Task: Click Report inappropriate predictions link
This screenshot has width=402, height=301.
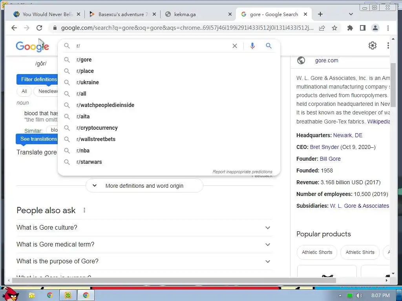Action: (x=242, y=172)
